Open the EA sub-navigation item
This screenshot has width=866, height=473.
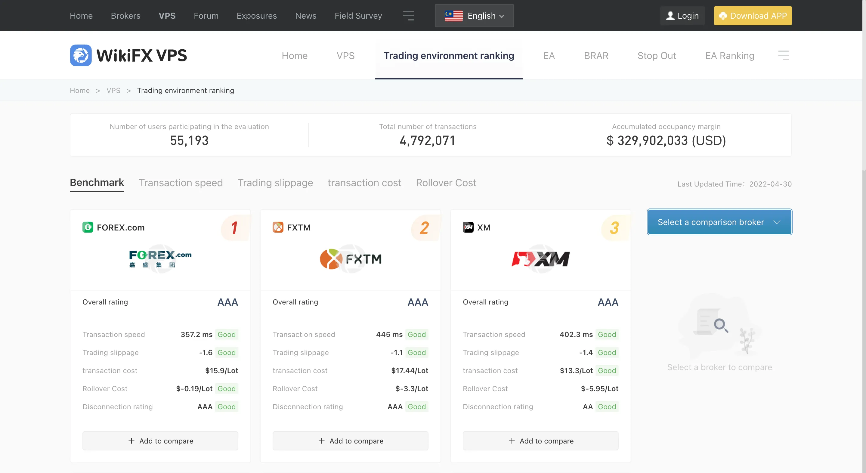tap(549, 55)
